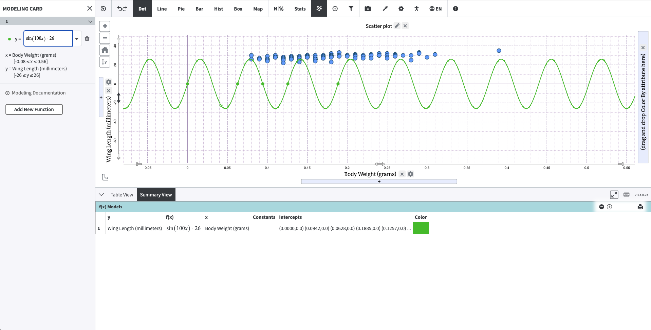Click the green model color swatch
Viewport: 651px width, 330px height.
(421, 228)
